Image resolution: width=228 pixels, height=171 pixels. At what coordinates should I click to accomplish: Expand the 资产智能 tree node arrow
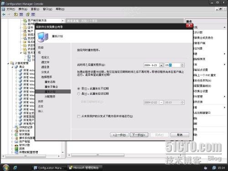click(12, 141)
